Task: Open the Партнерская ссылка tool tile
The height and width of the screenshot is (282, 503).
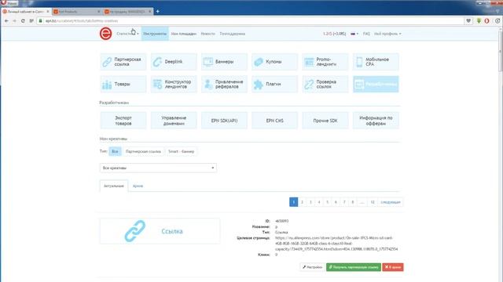Action: pos(123,62)
